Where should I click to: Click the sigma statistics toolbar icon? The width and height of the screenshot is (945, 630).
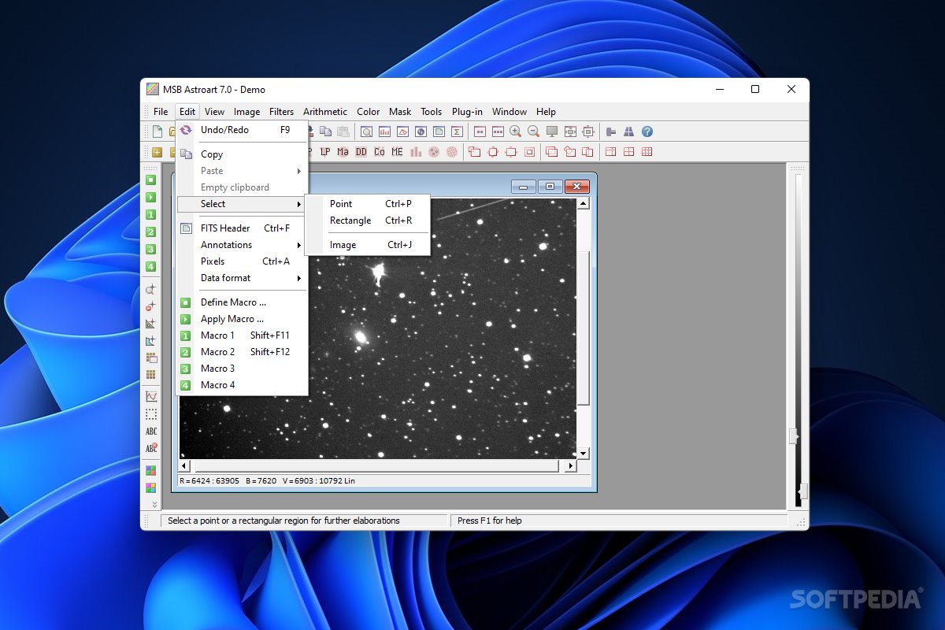[x=457, y=132]
